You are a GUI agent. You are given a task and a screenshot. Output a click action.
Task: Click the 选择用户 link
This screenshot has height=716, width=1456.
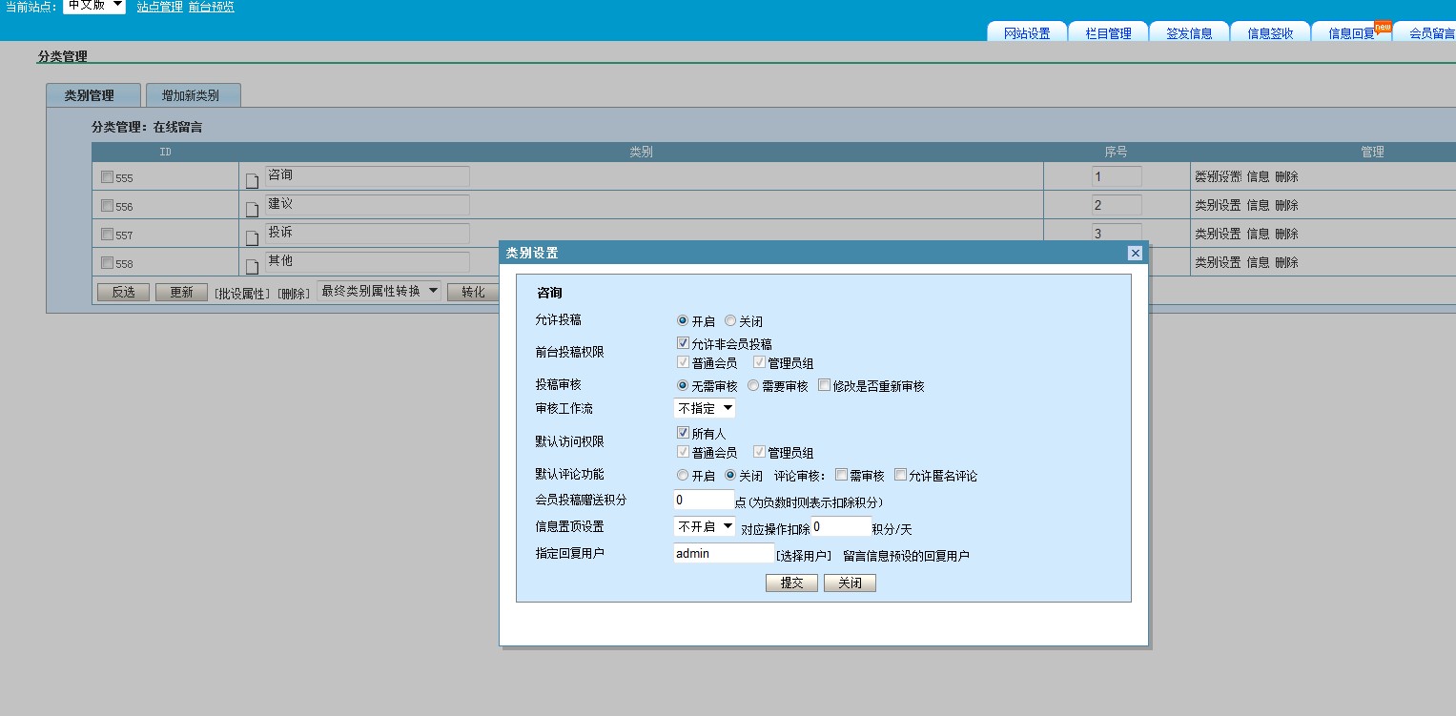(804, 556)
